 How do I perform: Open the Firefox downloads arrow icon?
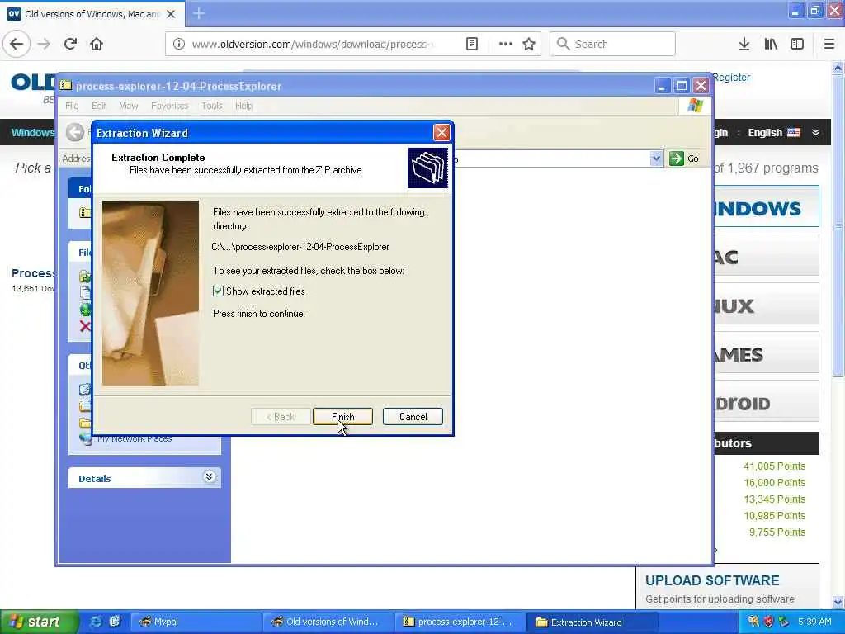pyautogui.click(x=744, y=44)
